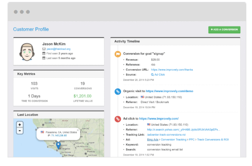Click the red ad click timeline icon
The image size is (252, 166).
[118, 118]
